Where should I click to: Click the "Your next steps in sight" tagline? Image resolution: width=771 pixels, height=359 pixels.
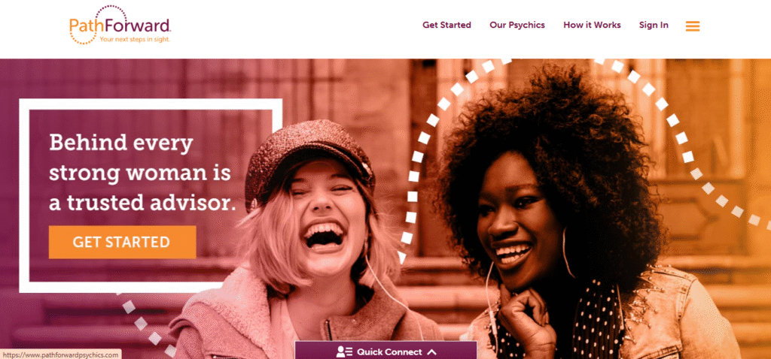click(x=134, y=39)
